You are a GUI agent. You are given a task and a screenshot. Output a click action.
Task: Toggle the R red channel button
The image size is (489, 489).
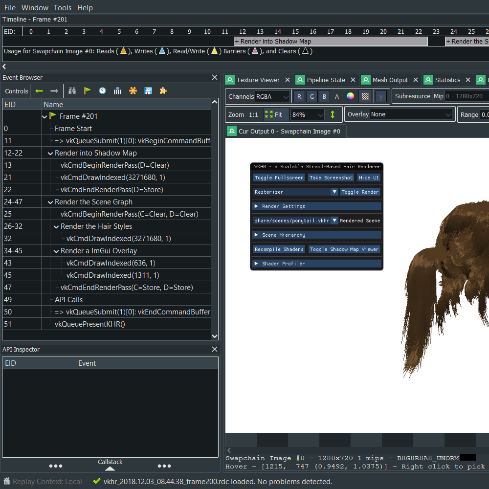pos(299,96)
